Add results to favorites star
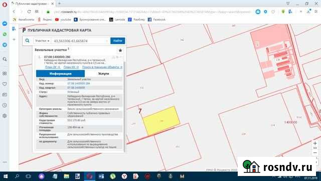Image resolution: width=321 pixels, height=181 pixels. (x=120, y=50)
